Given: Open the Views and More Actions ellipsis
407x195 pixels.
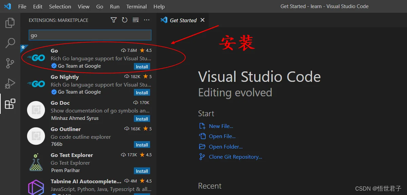Looking at the screenshot, I should [x=147, y=20].
